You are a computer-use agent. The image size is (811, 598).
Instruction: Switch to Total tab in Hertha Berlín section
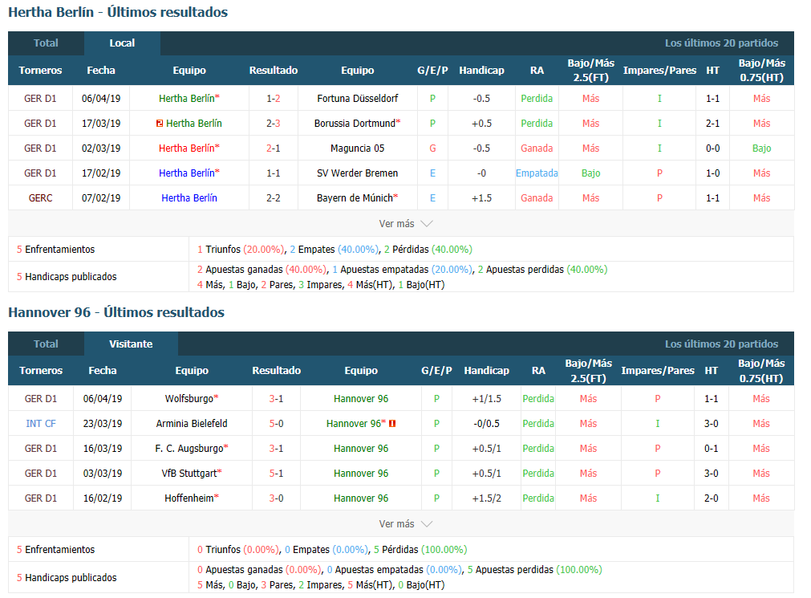pyautogui.click(x=46, y=43)
